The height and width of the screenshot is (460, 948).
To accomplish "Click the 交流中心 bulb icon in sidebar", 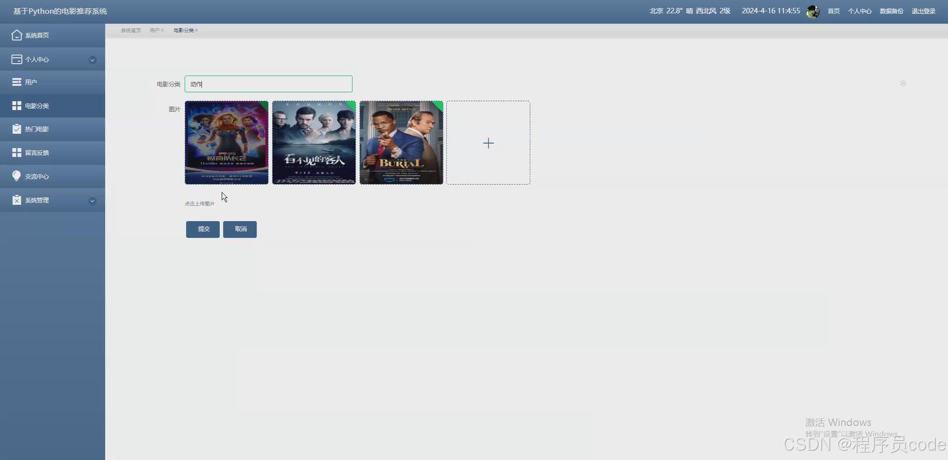I will [17, 176].
